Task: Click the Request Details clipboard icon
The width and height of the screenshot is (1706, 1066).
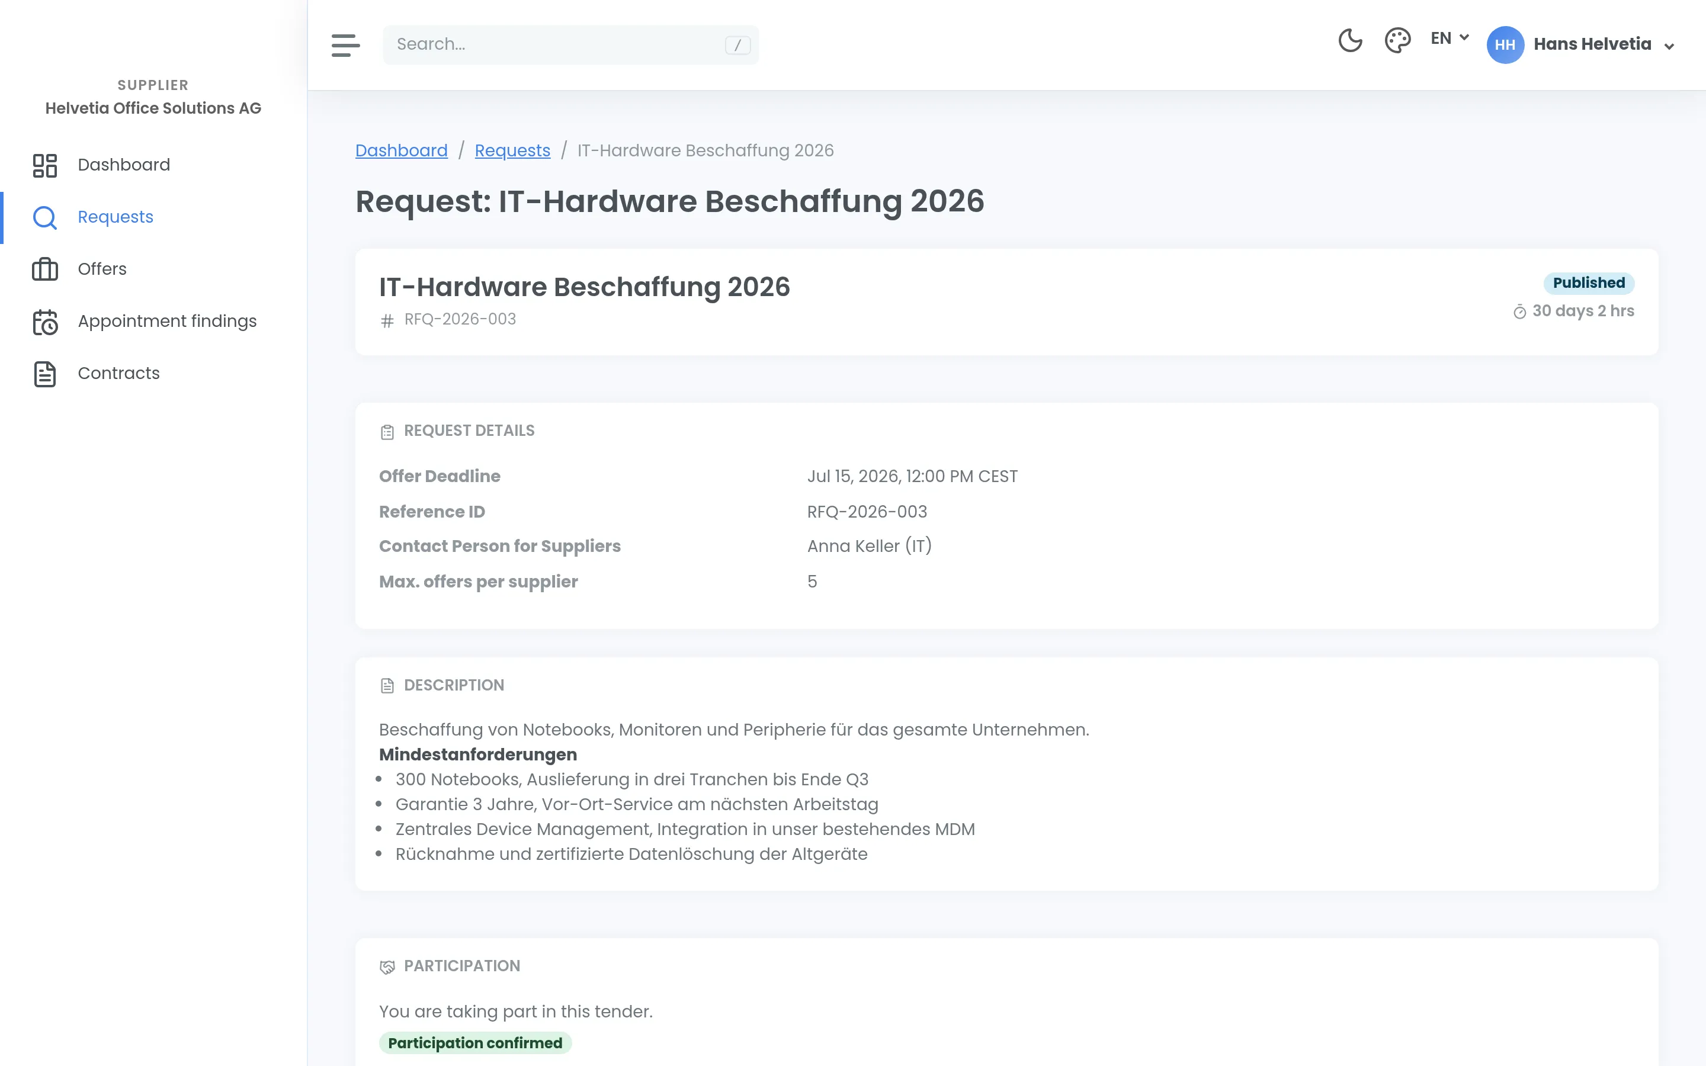Action: 387,432
